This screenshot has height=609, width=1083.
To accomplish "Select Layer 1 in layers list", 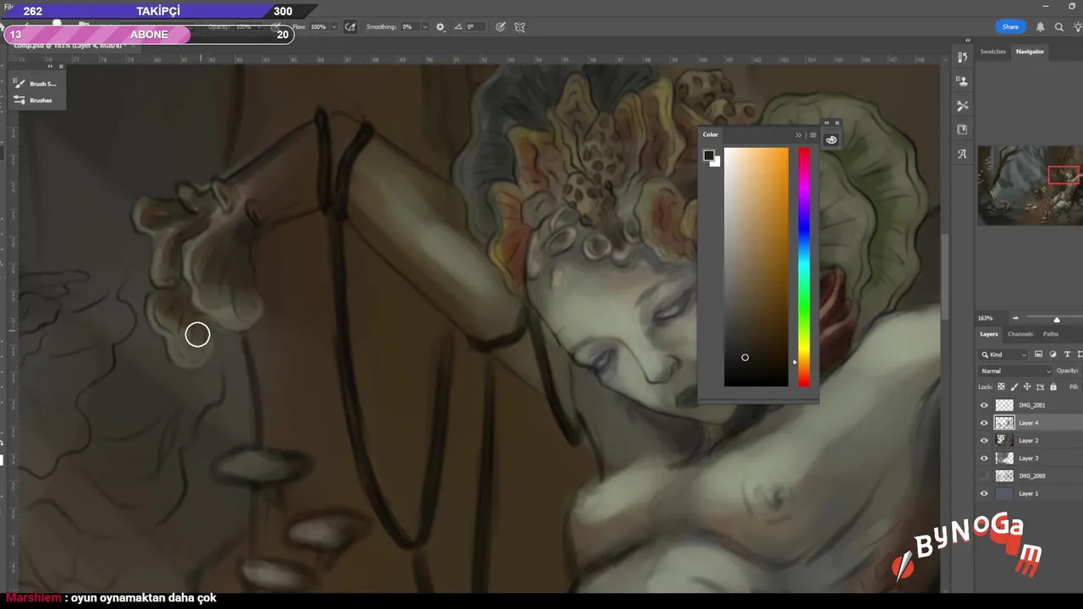I will pos(1031,493).
